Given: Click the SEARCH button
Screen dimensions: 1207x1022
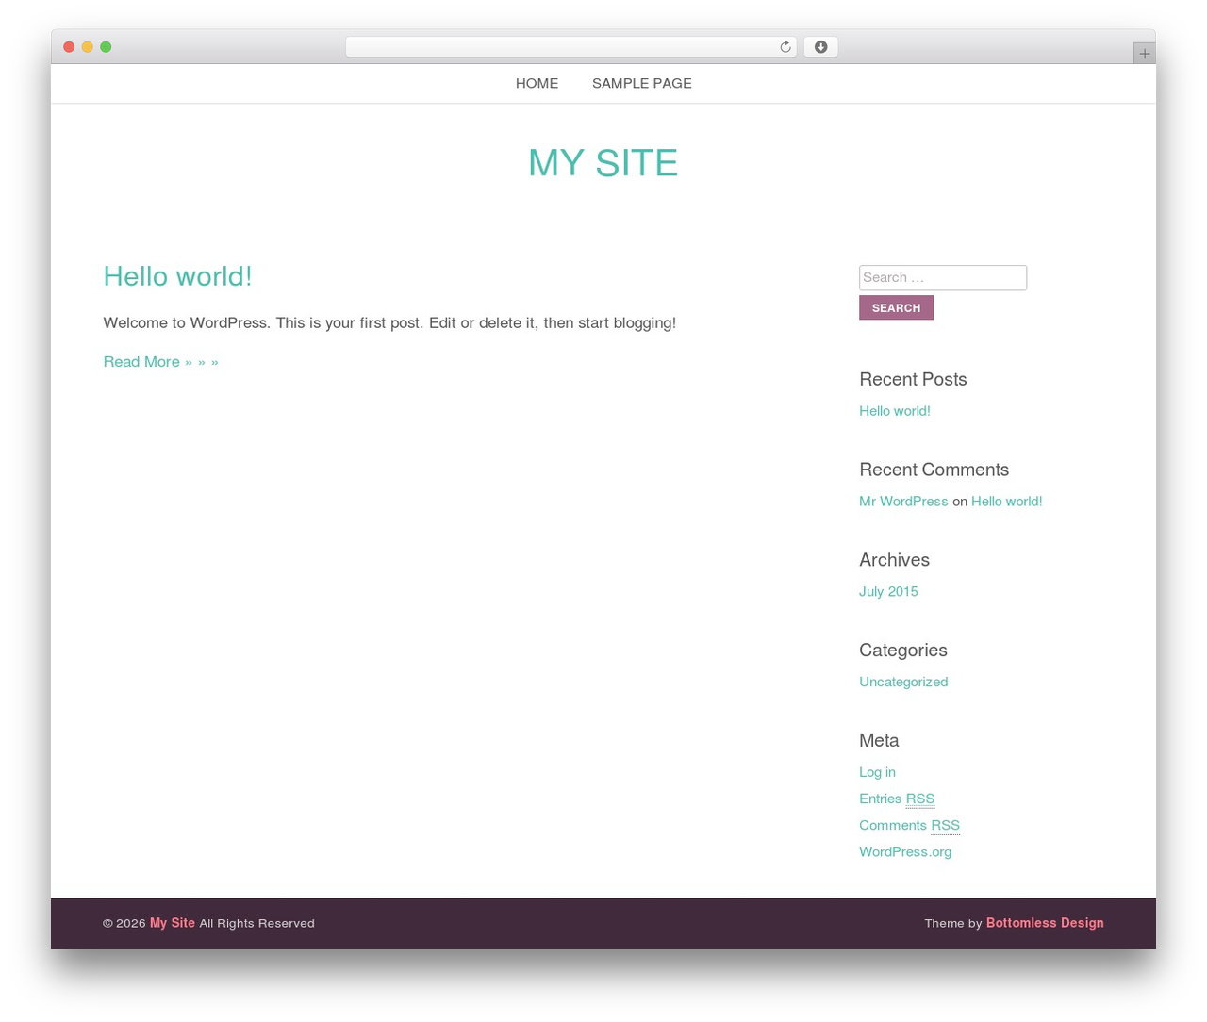Looking at the screenshot, I should [896, 307].
